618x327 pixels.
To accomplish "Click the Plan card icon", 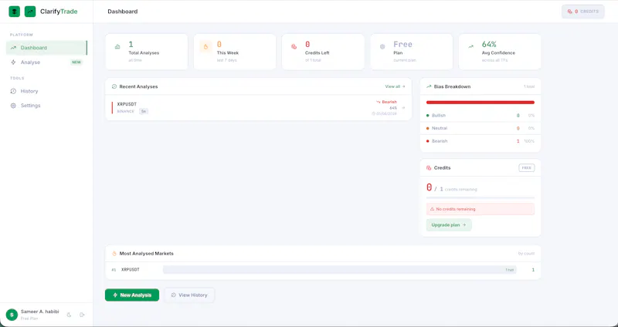I will tap(382, 46).
